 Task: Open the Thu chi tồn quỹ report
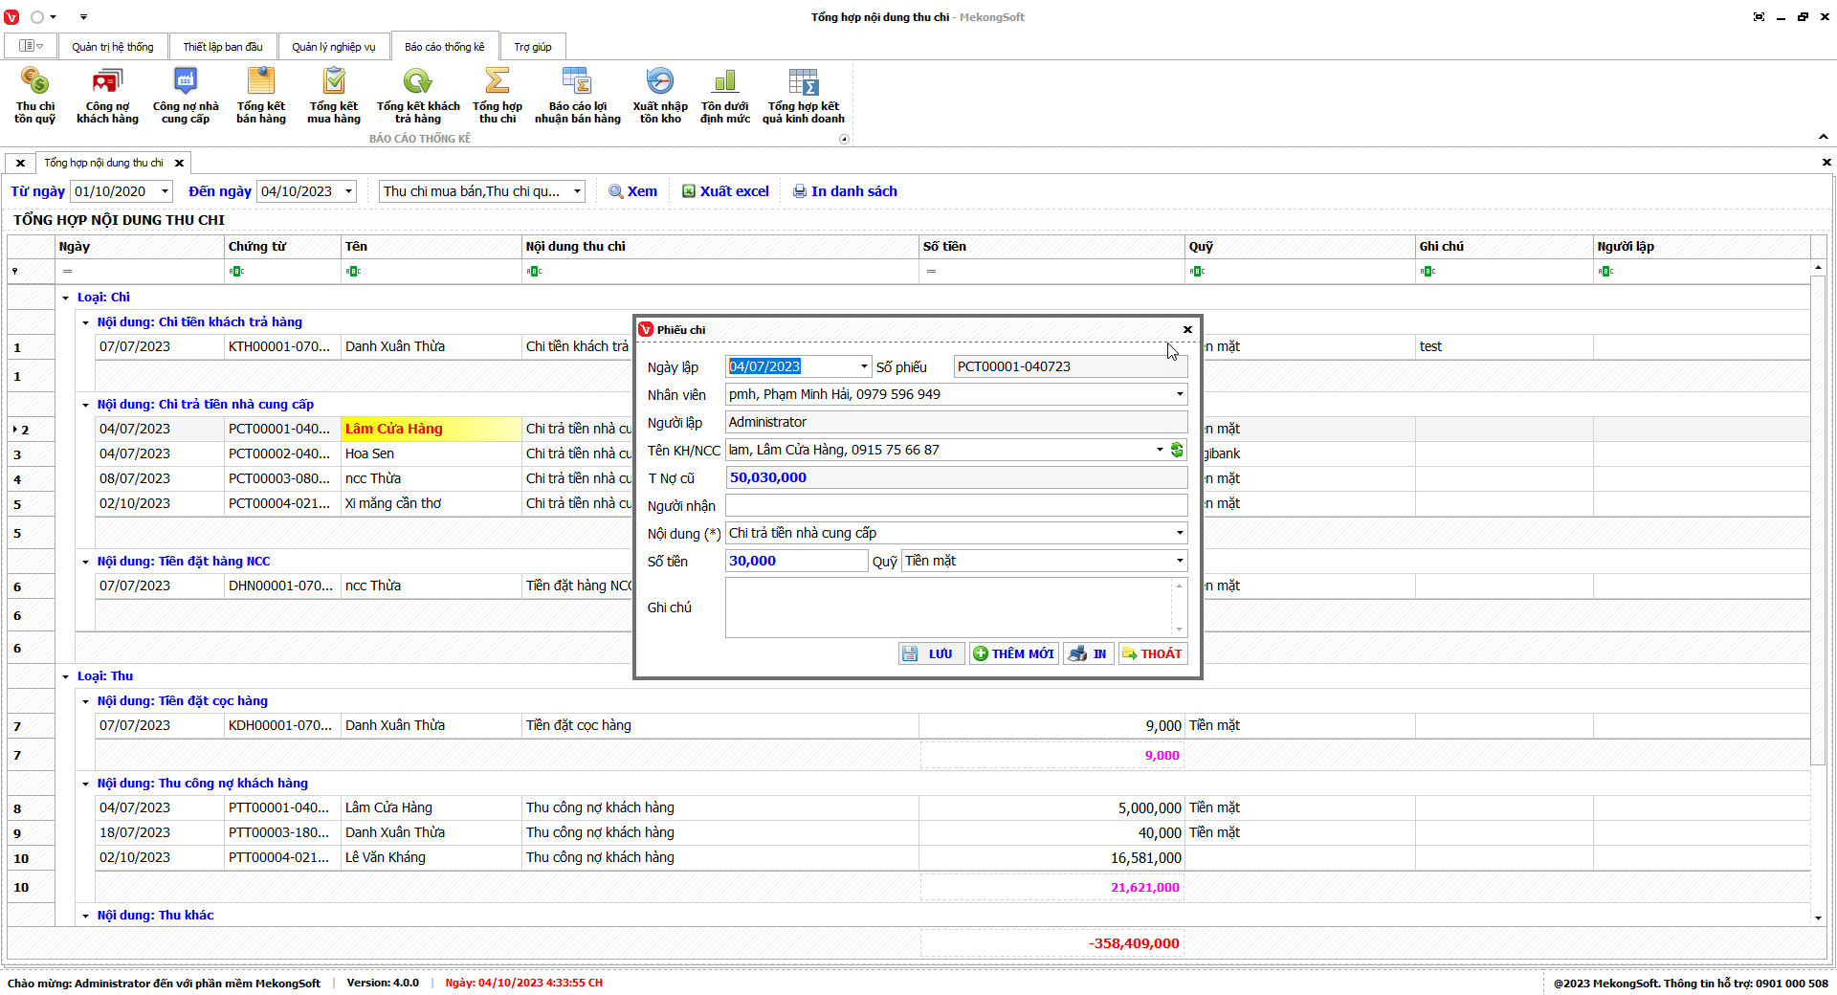34,96
